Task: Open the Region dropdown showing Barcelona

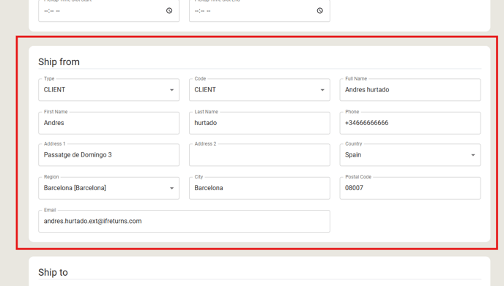Action: pos(108,188)
